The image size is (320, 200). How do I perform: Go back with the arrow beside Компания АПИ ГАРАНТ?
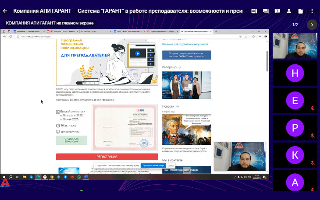pyautogui.click(x=5, y=11)
